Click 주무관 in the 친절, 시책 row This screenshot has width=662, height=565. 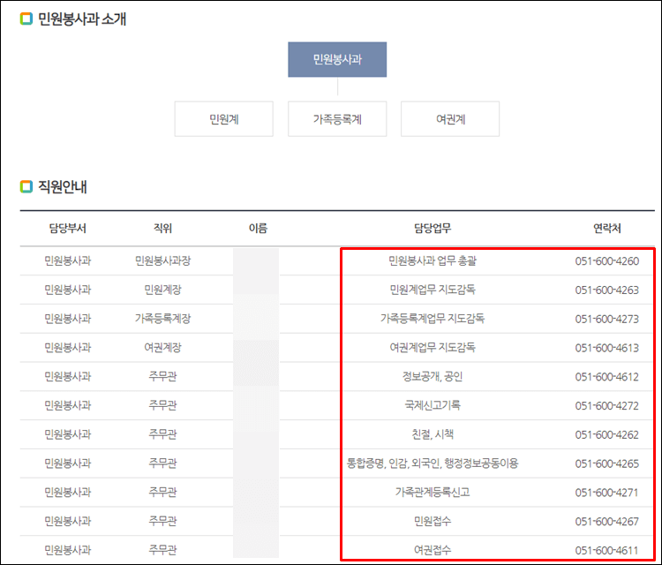pos(163,434)
